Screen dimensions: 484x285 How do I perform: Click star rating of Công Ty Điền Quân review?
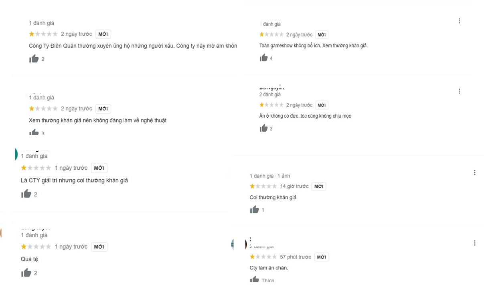pos(43,34)
